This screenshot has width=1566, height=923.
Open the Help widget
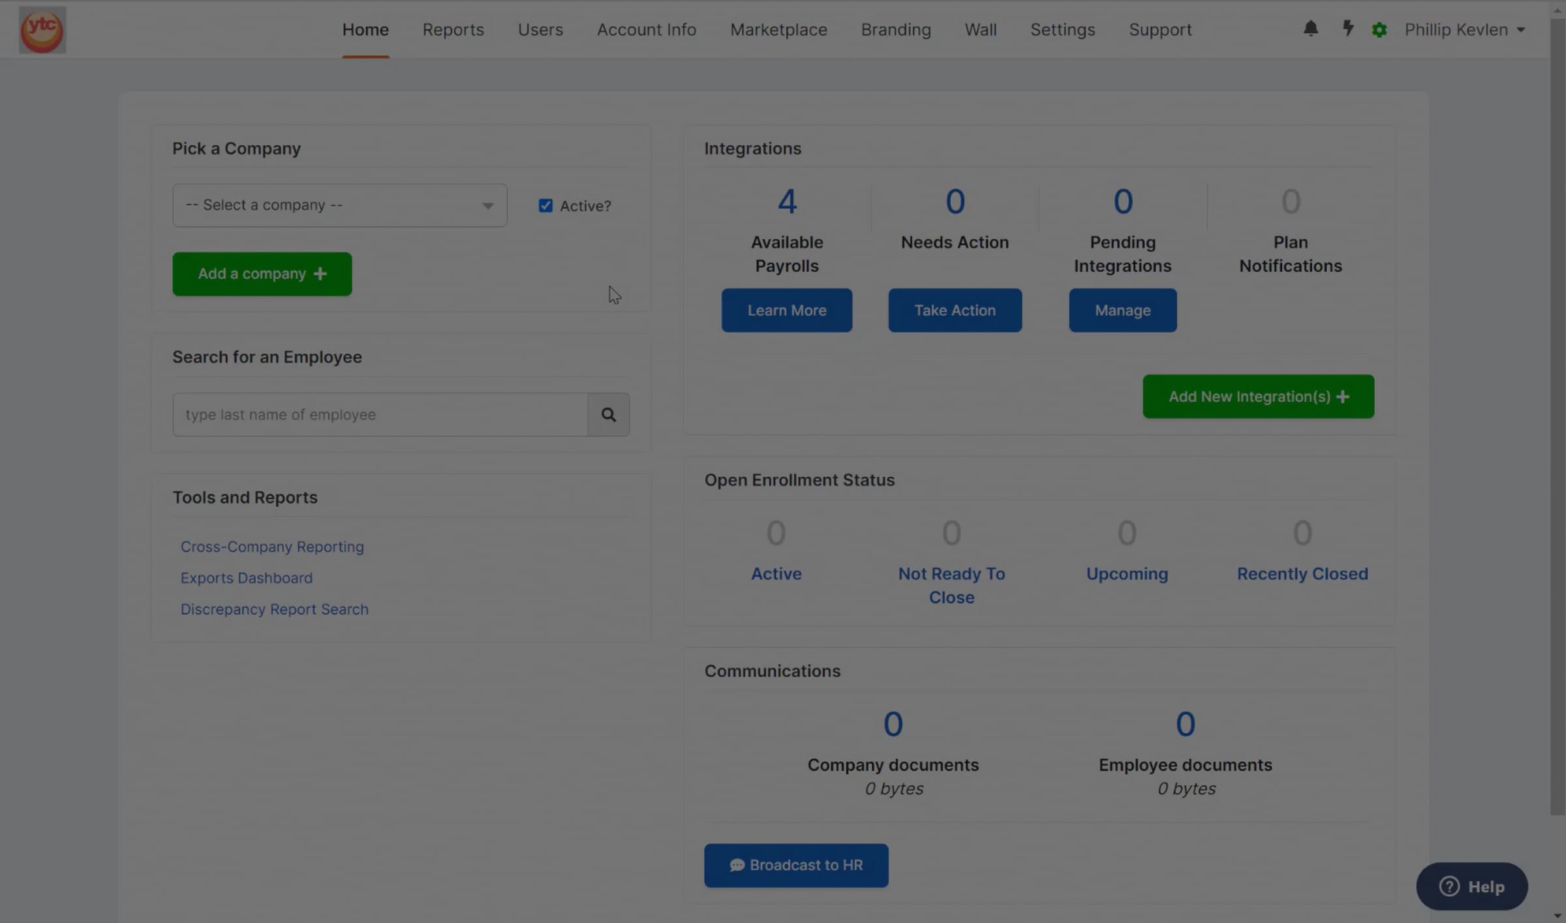(1471, 886)
